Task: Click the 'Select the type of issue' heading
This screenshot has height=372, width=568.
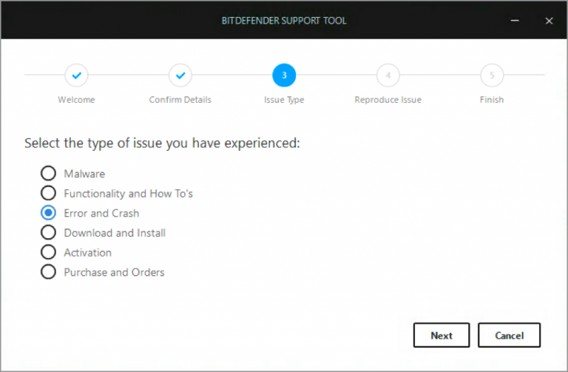Action: tap(162, 143)
